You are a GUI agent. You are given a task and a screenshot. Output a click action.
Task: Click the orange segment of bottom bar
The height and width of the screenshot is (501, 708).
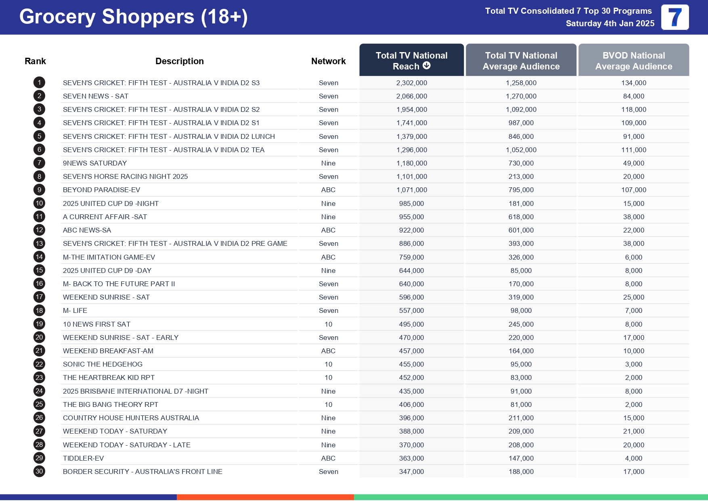point(265,497)
